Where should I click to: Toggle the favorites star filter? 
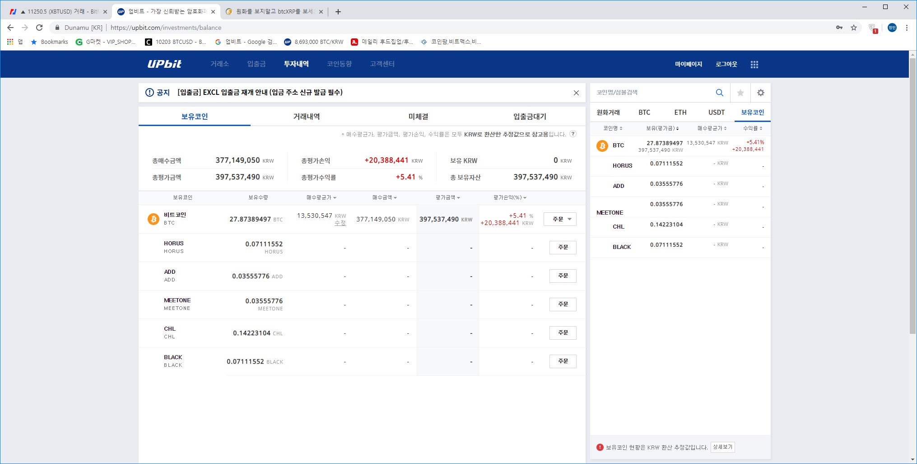click(740, 93)
